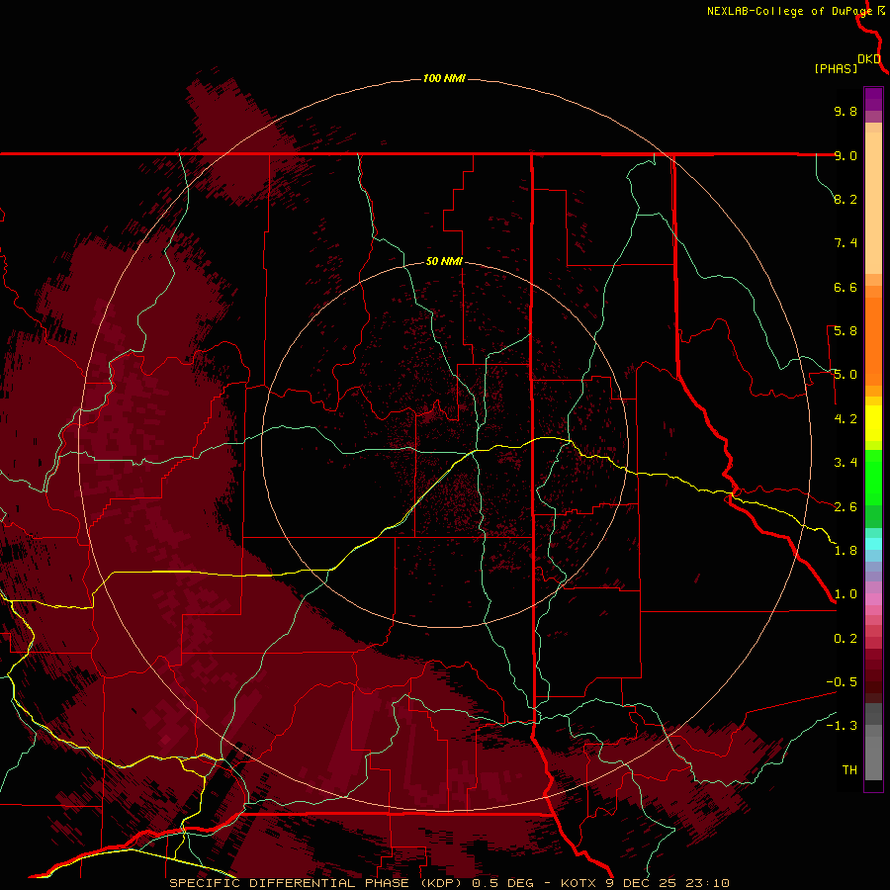Pick the pink segment of the color bar

click(x=873, y=599)
